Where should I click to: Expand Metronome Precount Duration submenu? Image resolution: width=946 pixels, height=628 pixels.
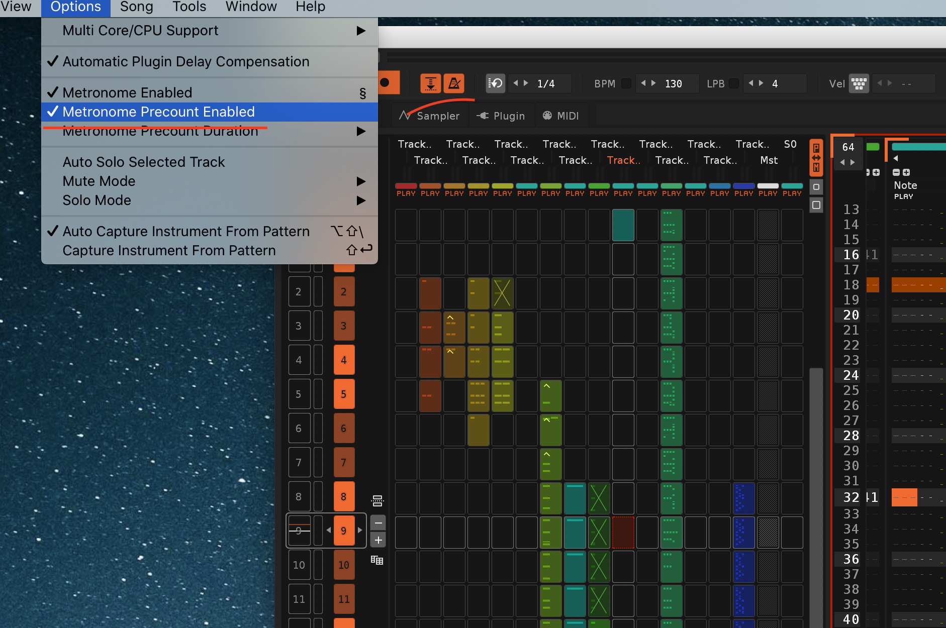click(209, 131)
